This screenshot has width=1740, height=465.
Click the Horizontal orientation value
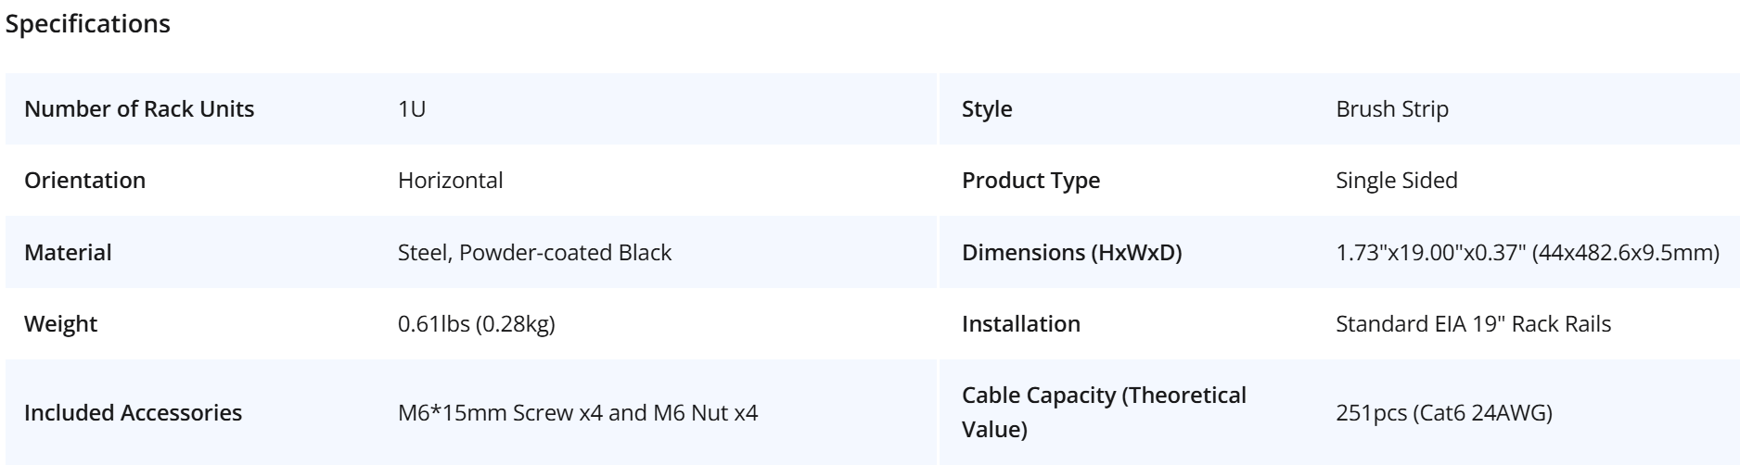(451, 180)
